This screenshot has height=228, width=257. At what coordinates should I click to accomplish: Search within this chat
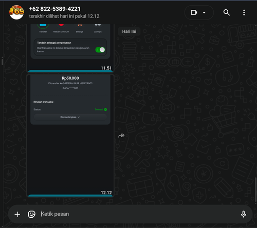tap(227, 12)
